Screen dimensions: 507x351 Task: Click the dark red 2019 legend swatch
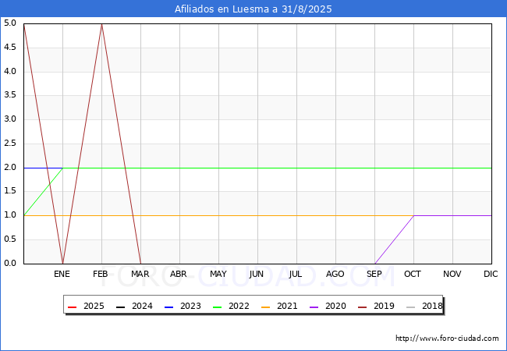coord(362,307)
